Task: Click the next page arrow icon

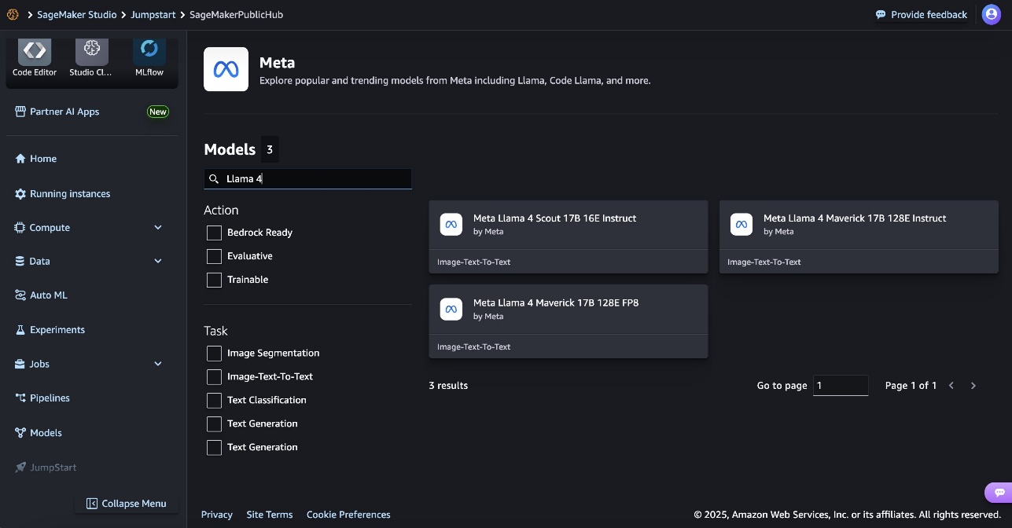Action: (973, 386)
